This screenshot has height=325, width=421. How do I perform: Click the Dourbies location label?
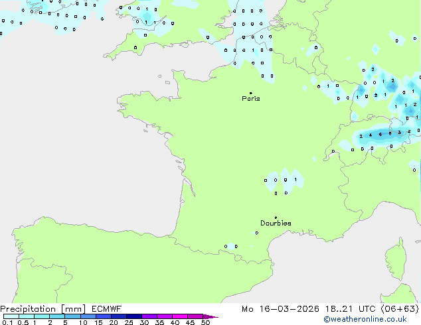click(276, 224)
